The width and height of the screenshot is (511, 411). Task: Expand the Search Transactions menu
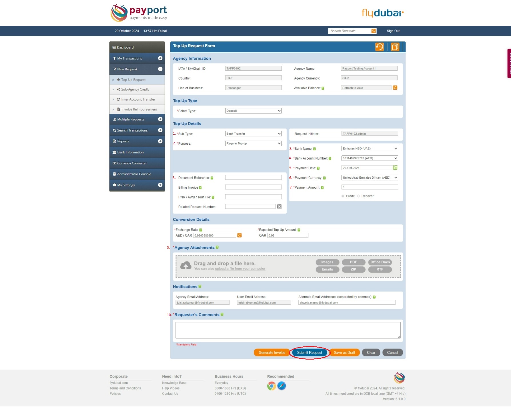click(x=160, y=130)
